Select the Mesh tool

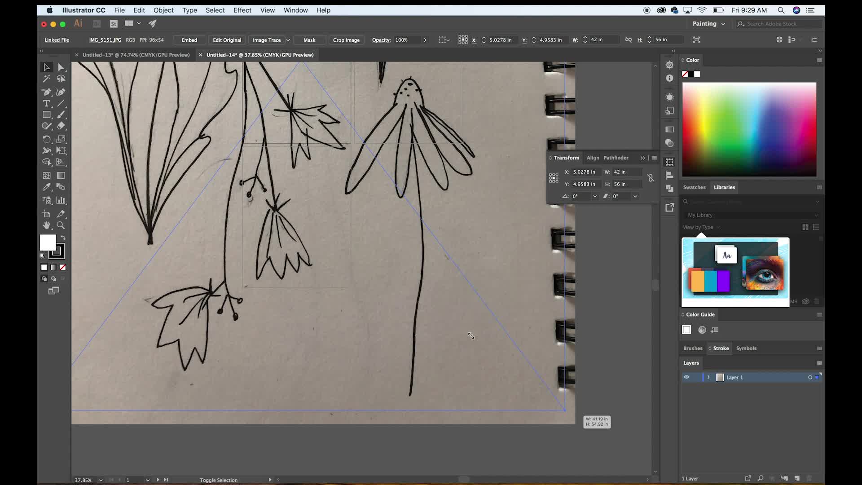click(x=47, y=176)
